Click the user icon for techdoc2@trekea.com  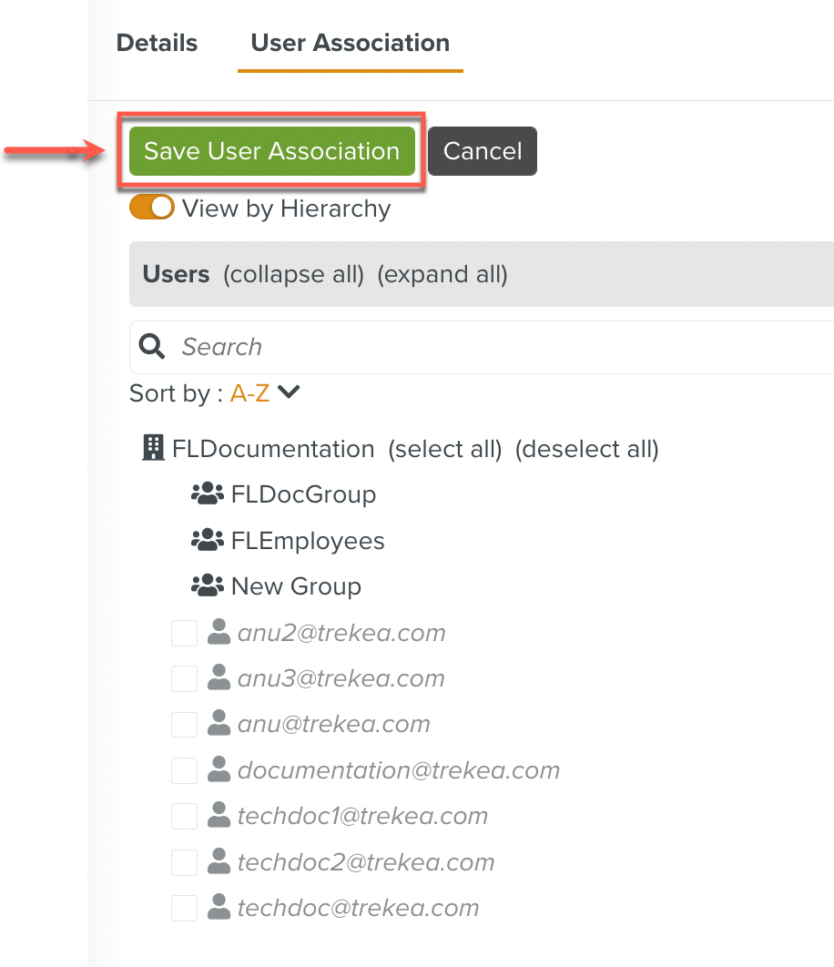click(x=219, y=861)
